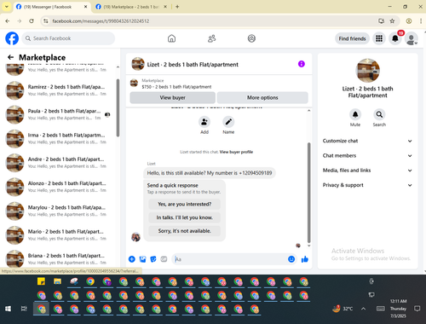The image size is (426, 324).
Task: Choose a sticker from the composer
Action: click(153, 259)
